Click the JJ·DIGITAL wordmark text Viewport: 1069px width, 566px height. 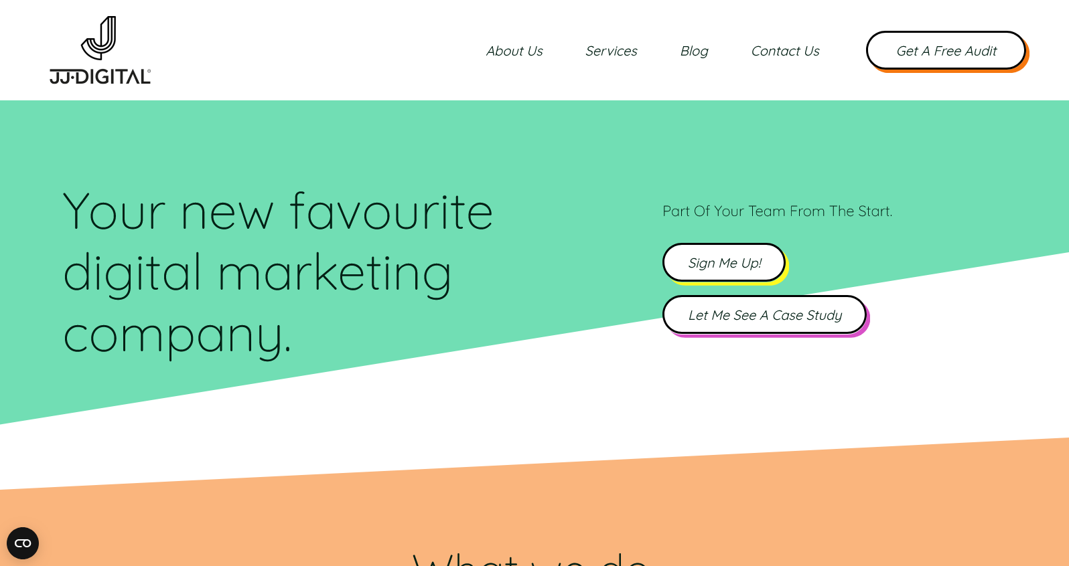(99, 77)
